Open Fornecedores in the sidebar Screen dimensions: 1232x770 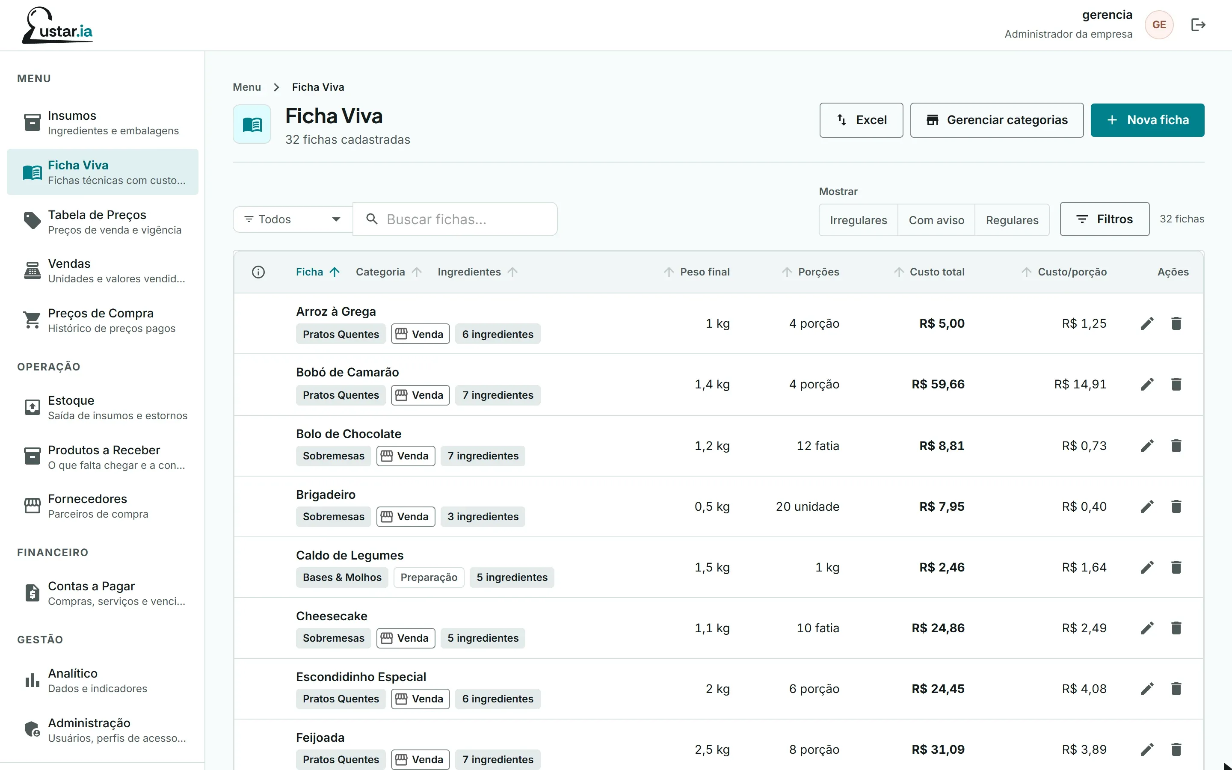102,506
